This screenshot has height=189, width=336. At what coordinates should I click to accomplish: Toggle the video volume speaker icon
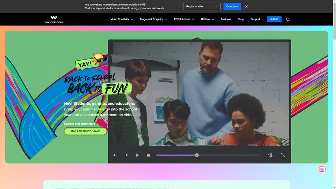(x=270, y=155)
